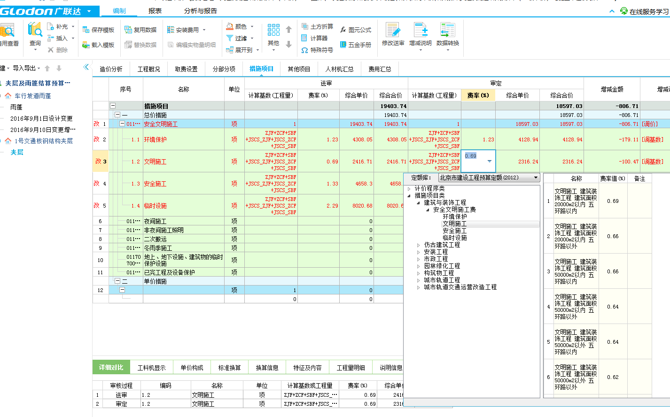Open the 展开到 expand-to tool

242,50
